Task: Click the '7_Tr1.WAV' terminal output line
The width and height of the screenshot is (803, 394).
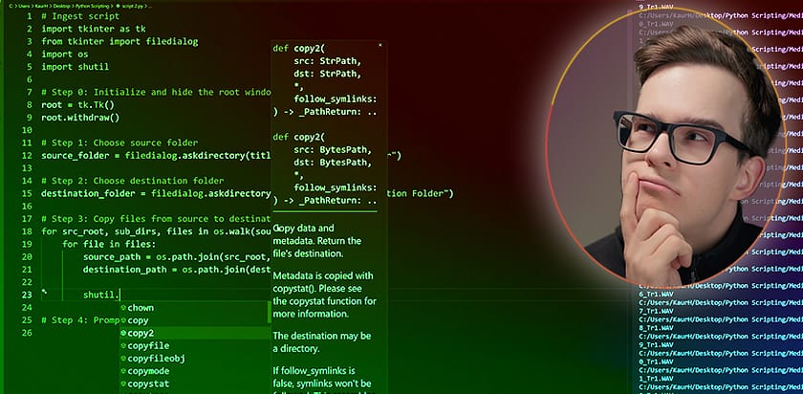Action: 654,311
